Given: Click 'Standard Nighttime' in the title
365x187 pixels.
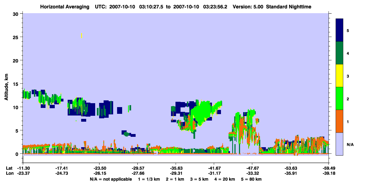Looking at the screenshot, I should point(289,7).
